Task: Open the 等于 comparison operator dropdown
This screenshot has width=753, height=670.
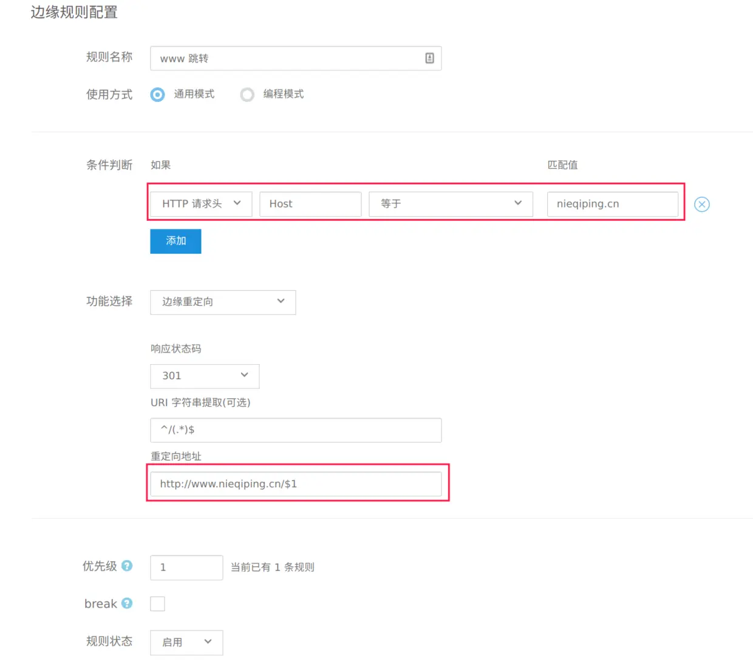Action: coord(450,204)
